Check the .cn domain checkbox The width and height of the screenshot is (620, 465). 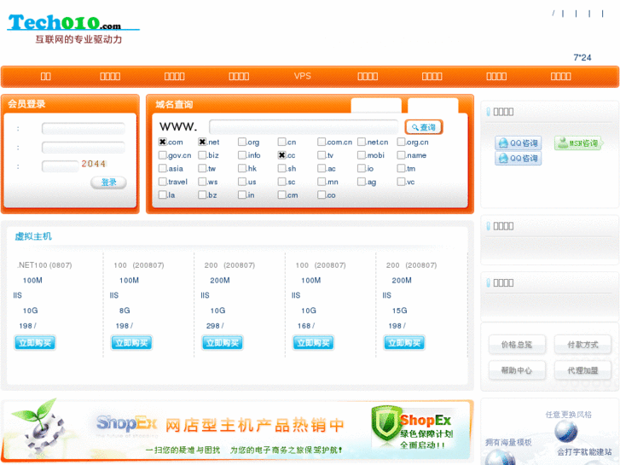click(x=281, y=142)
